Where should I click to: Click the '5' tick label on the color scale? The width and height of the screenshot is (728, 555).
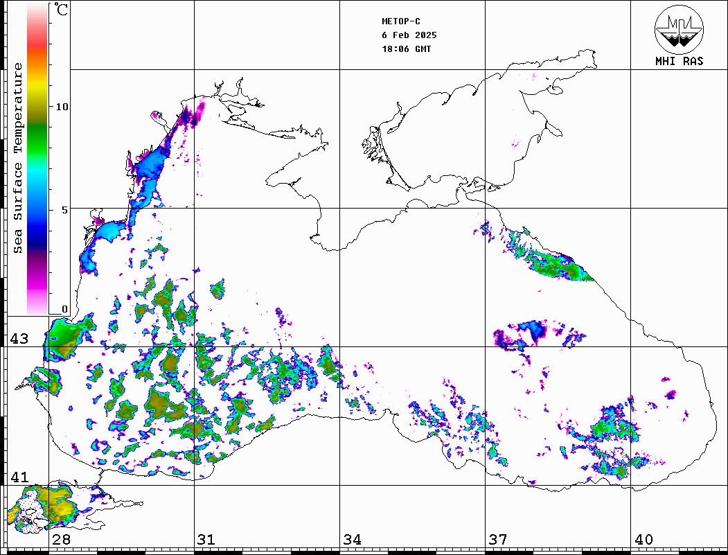(x=65, y=210)
